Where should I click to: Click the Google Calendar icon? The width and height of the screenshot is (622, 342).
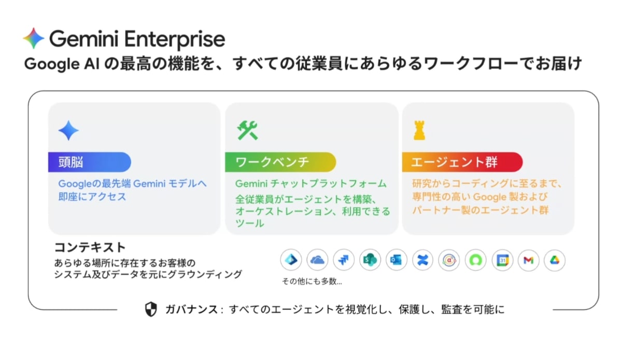(x=502, y=260)
